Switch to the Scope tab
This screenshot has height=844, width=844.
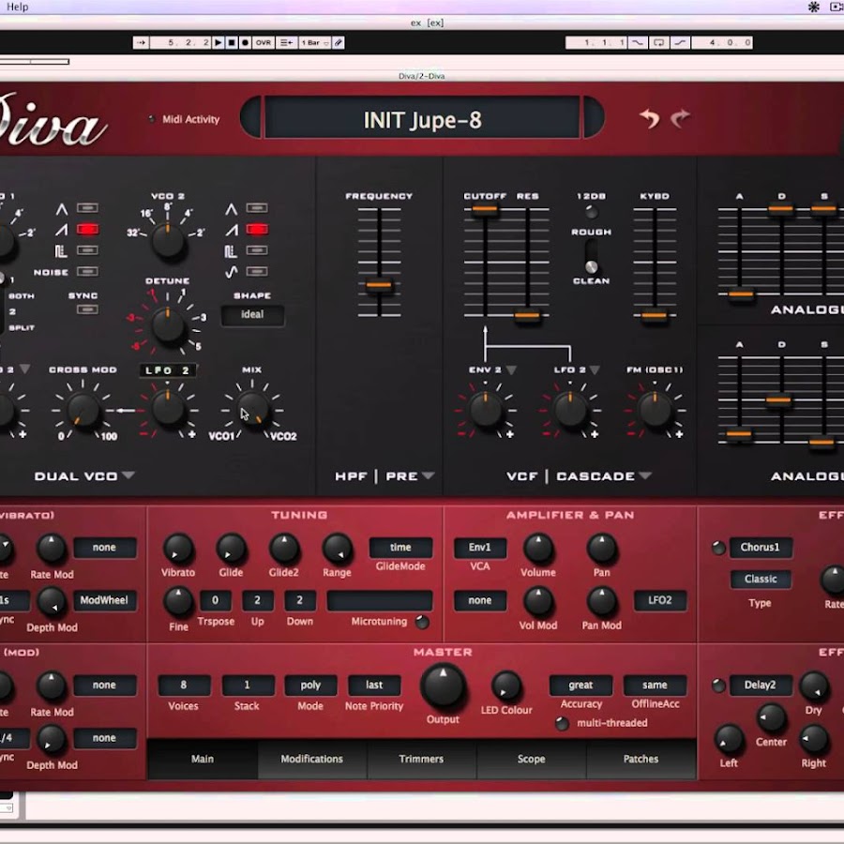click(x=532, y=759)
